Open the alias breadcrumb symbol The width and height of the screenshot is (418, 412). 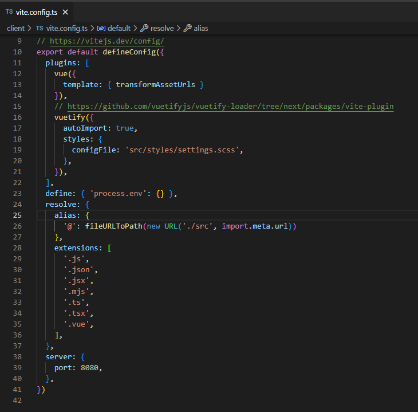tap(201, 28)
